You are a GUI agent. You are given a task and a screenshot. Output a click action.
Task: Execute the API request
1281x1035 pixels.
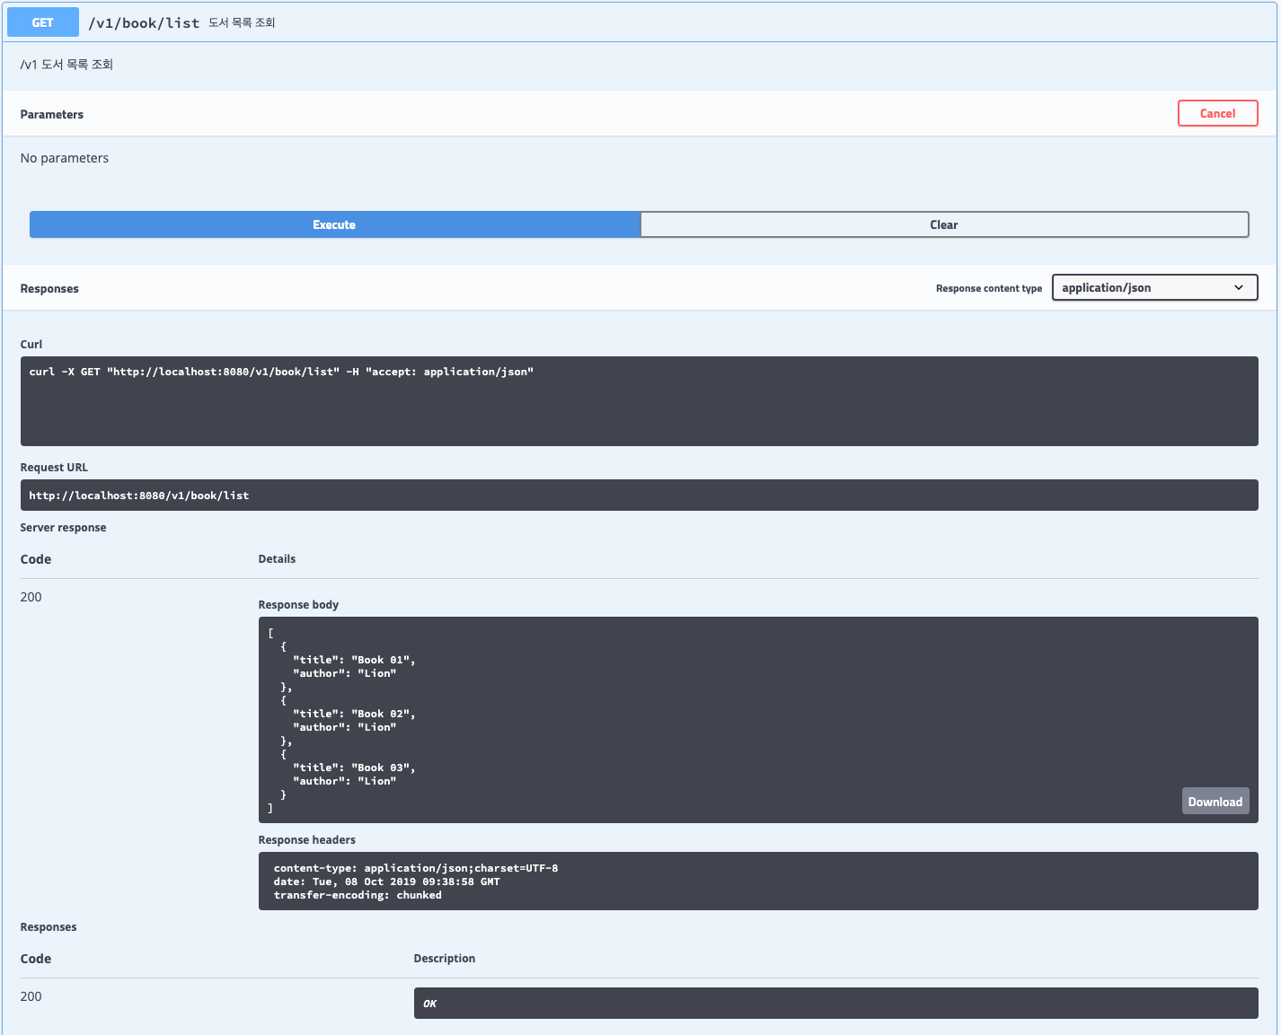(334, 224)
